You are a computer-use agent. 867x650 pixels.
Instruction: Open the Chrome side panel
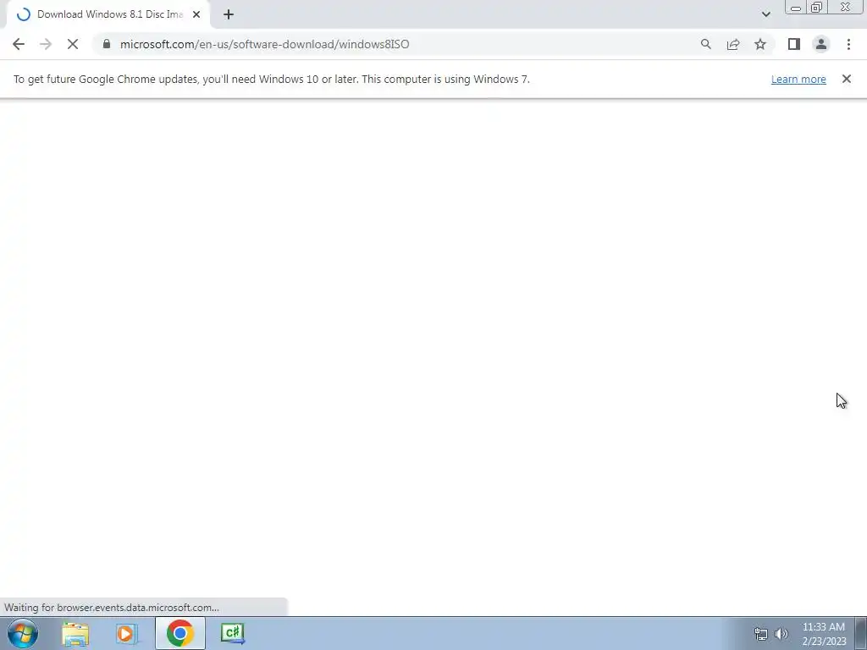pyautogui.click(x=794, y=44)
